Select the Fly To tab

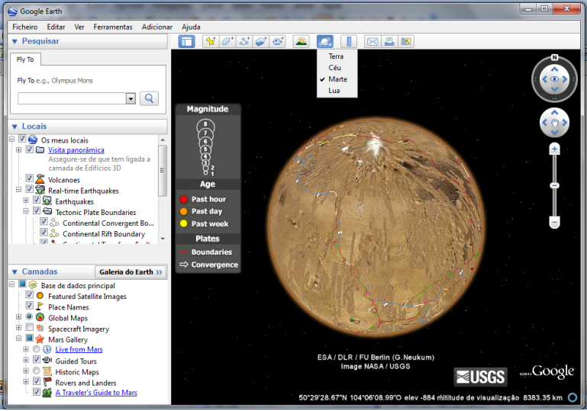click(25, 59)
